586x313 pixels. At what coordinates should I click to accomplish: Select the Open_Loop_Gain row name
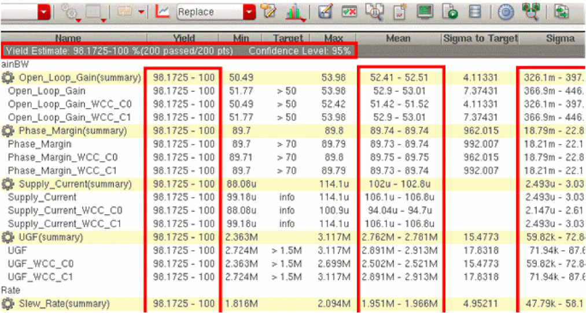(47, 91)
